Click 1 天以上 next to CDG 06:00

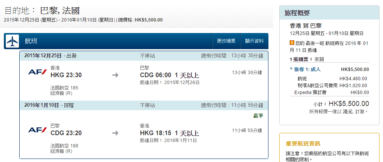point(187,75)
